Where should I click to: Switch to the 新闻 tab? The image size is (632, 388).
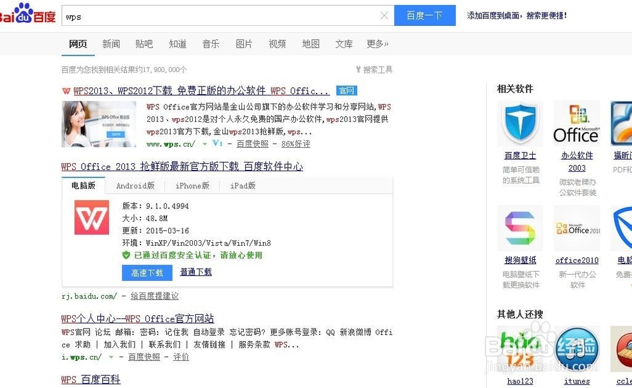coord(111,44)
